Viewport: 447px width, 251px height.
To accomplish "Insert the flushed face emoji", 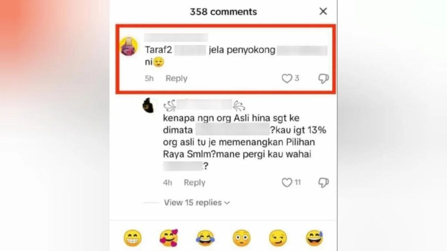I will coord(241,238).
